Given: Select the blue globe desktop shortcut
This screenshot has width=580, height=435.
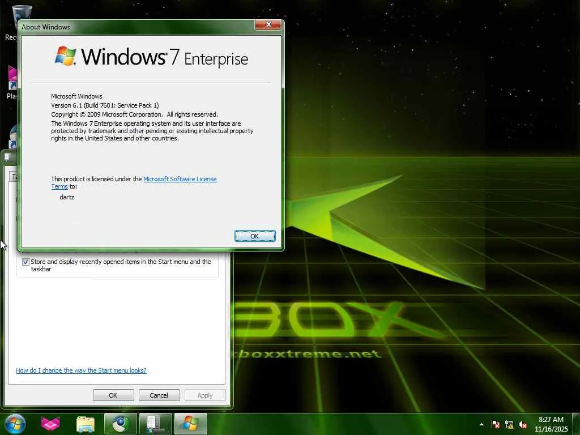Looking at the screenshot, I should 14,136.
